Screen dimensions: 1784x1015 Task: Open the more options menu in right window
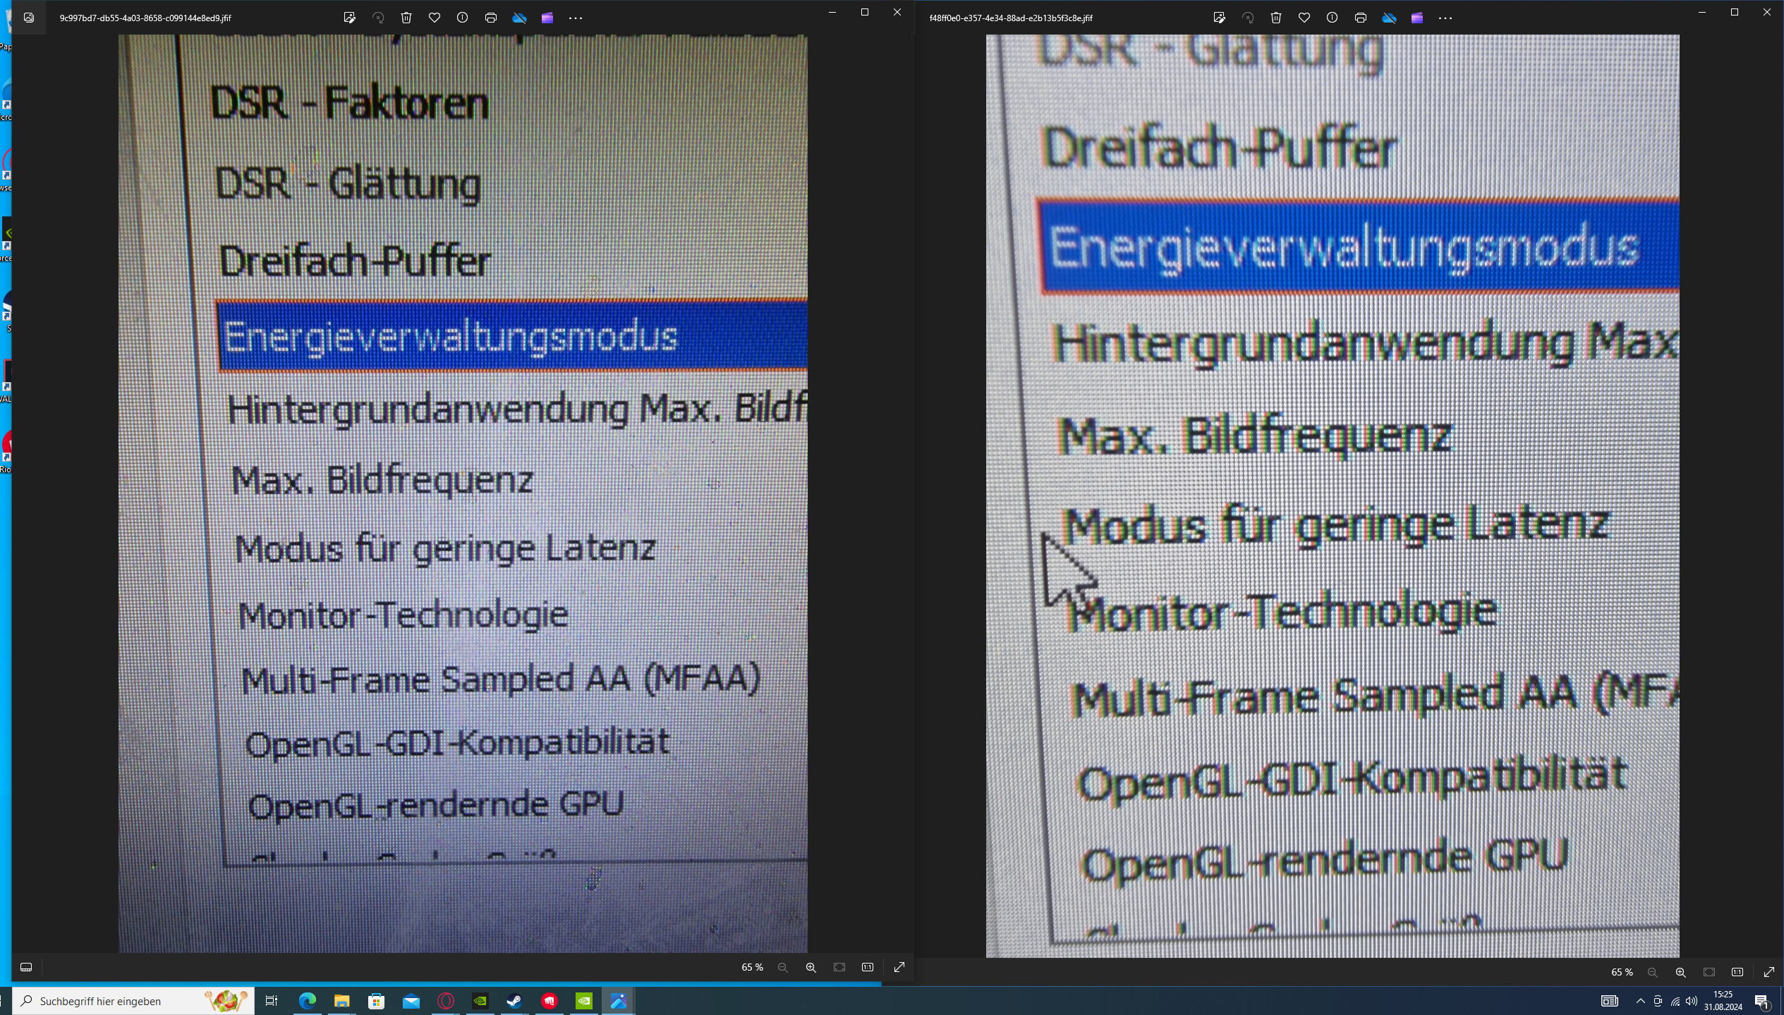point(1445,18)
